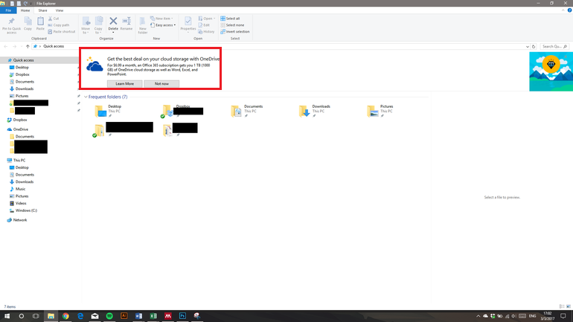
Task: Choose Copy path in the ribbon
Action: click(59, 25)
